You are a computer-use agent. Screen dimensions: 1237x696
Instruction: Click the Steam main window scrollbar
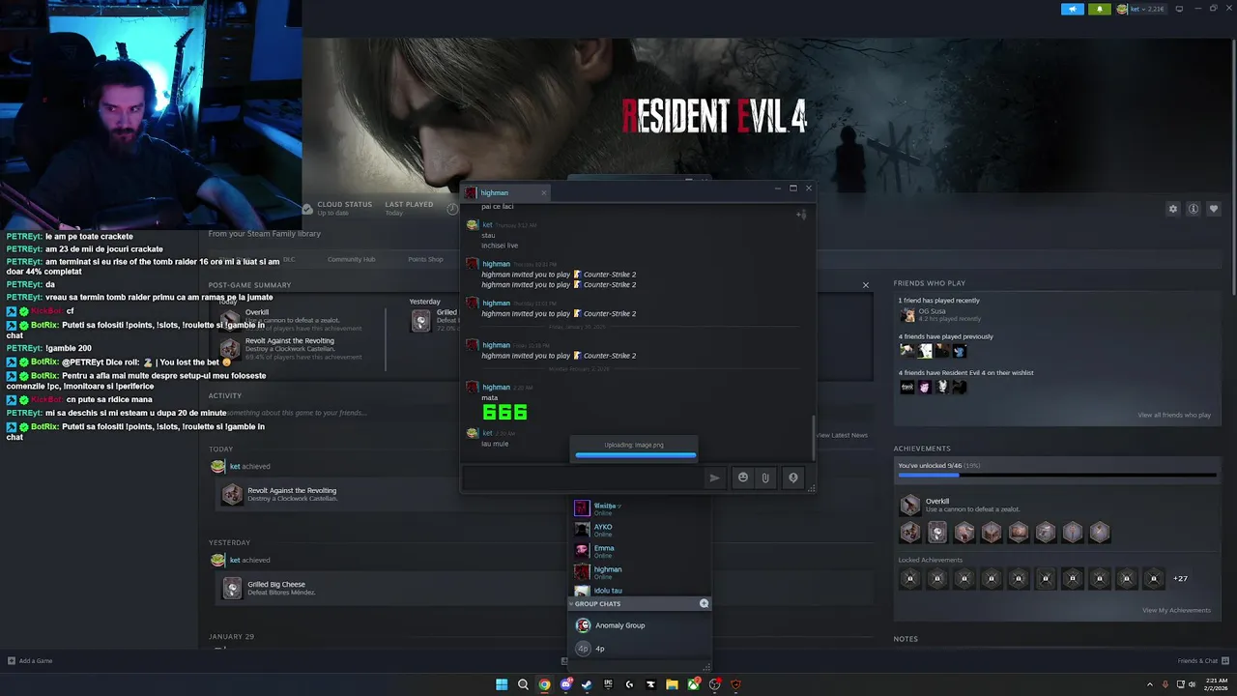coord(1232,169)
